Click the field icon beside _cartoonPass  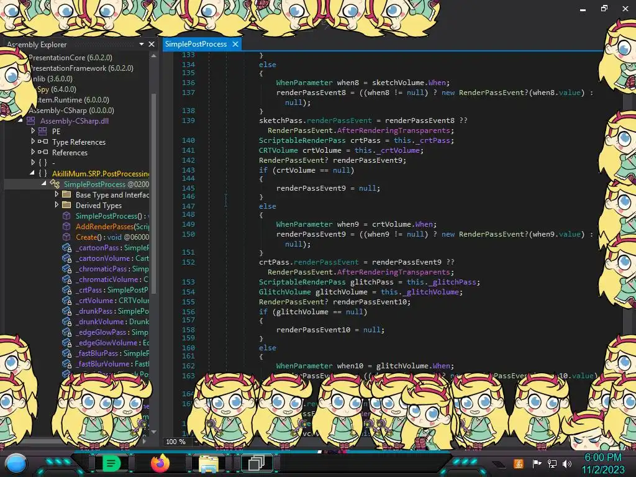click(66, 247)
